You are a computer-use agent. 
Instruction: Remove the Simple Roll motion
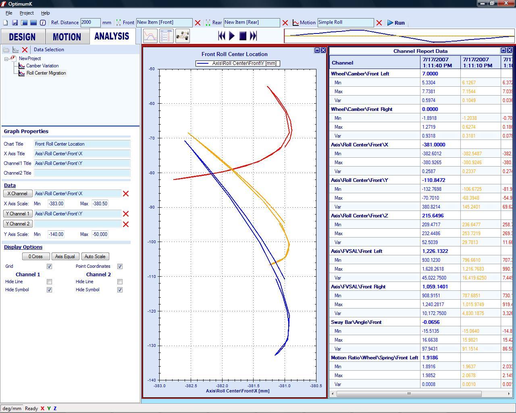pos(379,23)
